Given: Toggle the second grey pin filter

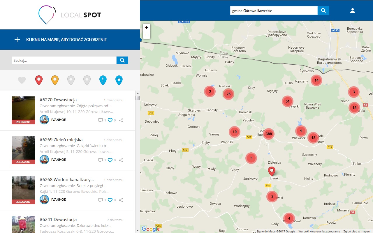Looking at the screenshot, I should click(x=87, y=80).
